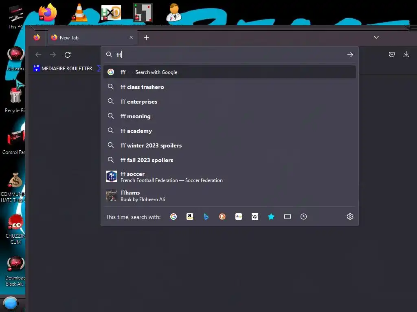
Task: Open VLC media player desktop icon
Action: 79,13
